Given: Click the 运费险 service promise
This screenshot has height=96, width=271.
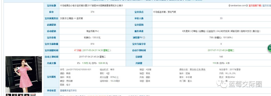Looking at the screenshot, I should pos(202,31).
